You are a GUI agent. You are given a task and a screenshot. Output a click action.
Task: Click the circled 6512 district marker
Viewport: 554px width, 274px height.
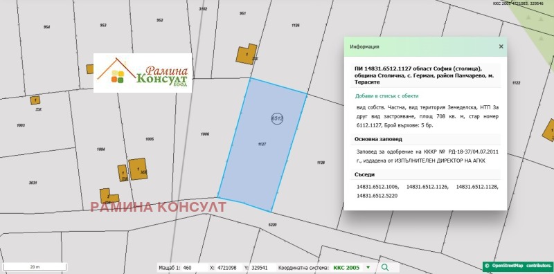(278, 118)
